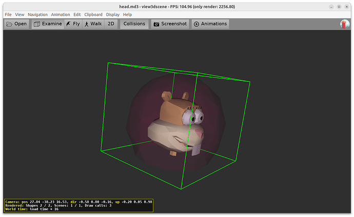Open the Animation menu

pos(61,15)
